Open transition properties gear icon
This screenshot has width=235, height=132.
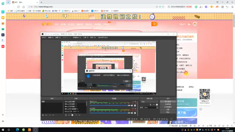(157, 105)
